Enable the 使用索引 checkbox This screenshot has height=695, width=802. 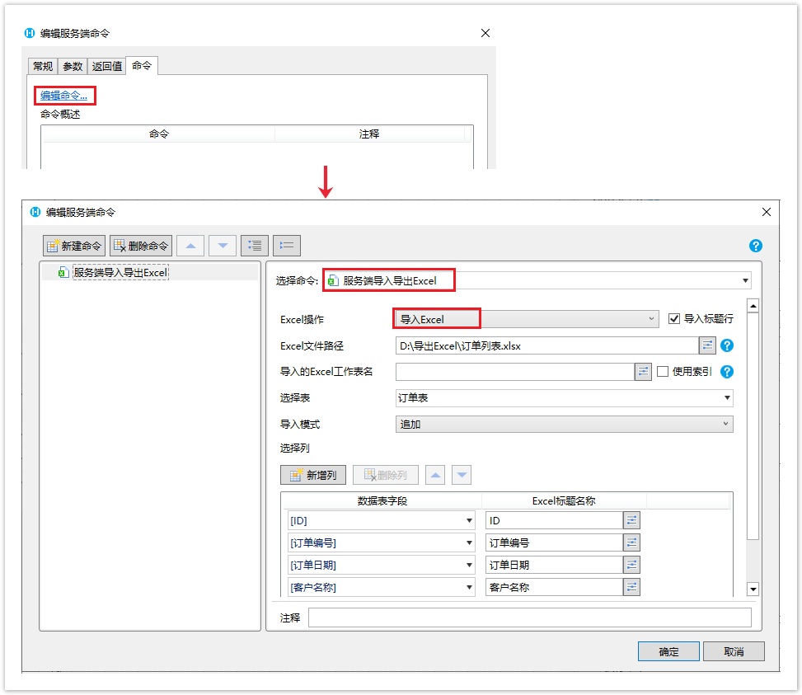(663, 372)
